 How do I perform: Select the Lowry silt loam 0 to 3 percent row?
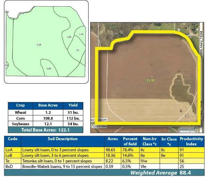click(x=62, y=150)
